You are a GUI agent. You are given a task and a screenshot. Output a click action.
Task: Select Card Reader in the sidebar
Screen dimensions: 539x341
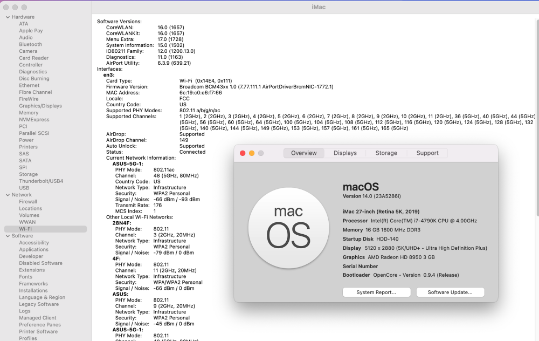tap(33, 58)
